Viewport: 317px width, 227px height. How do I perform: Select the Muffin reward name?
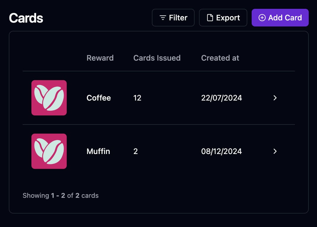coord(98,151)
